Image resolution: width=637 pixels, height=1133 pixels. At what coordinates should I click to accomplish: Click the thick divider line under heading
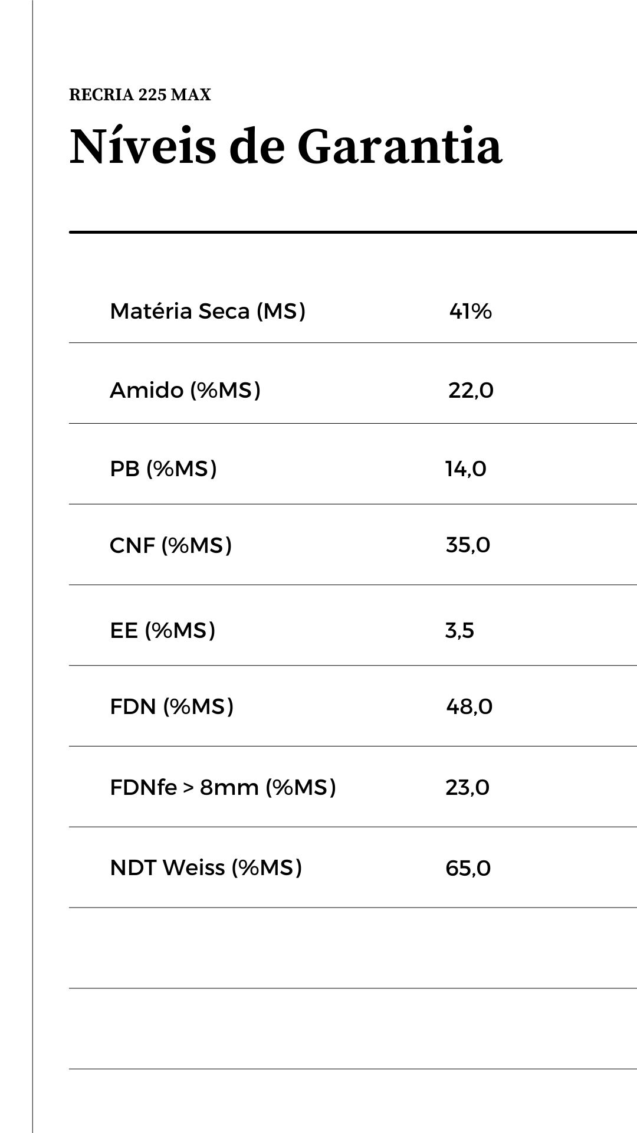click(353, 233)
